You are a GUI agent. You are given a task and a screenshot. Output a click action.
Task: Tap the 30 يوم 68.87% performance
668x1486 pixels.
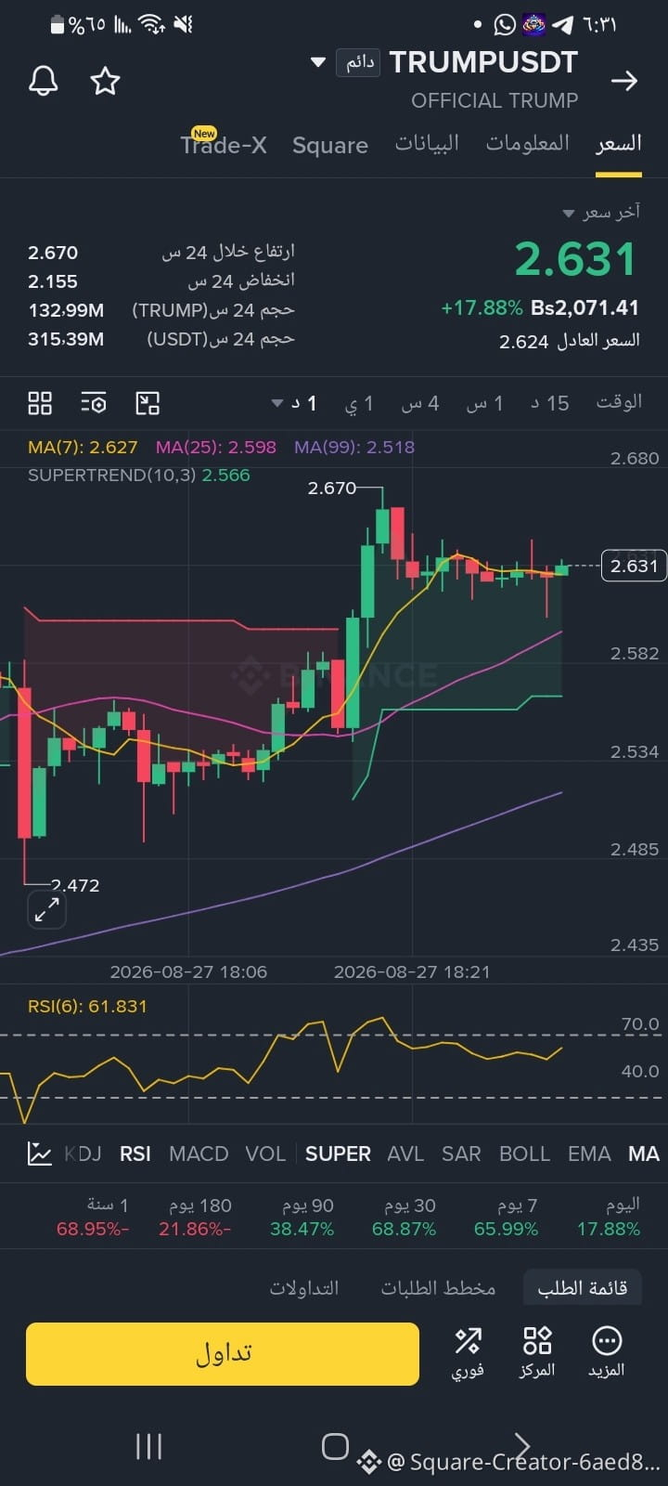coord(405,1217)
